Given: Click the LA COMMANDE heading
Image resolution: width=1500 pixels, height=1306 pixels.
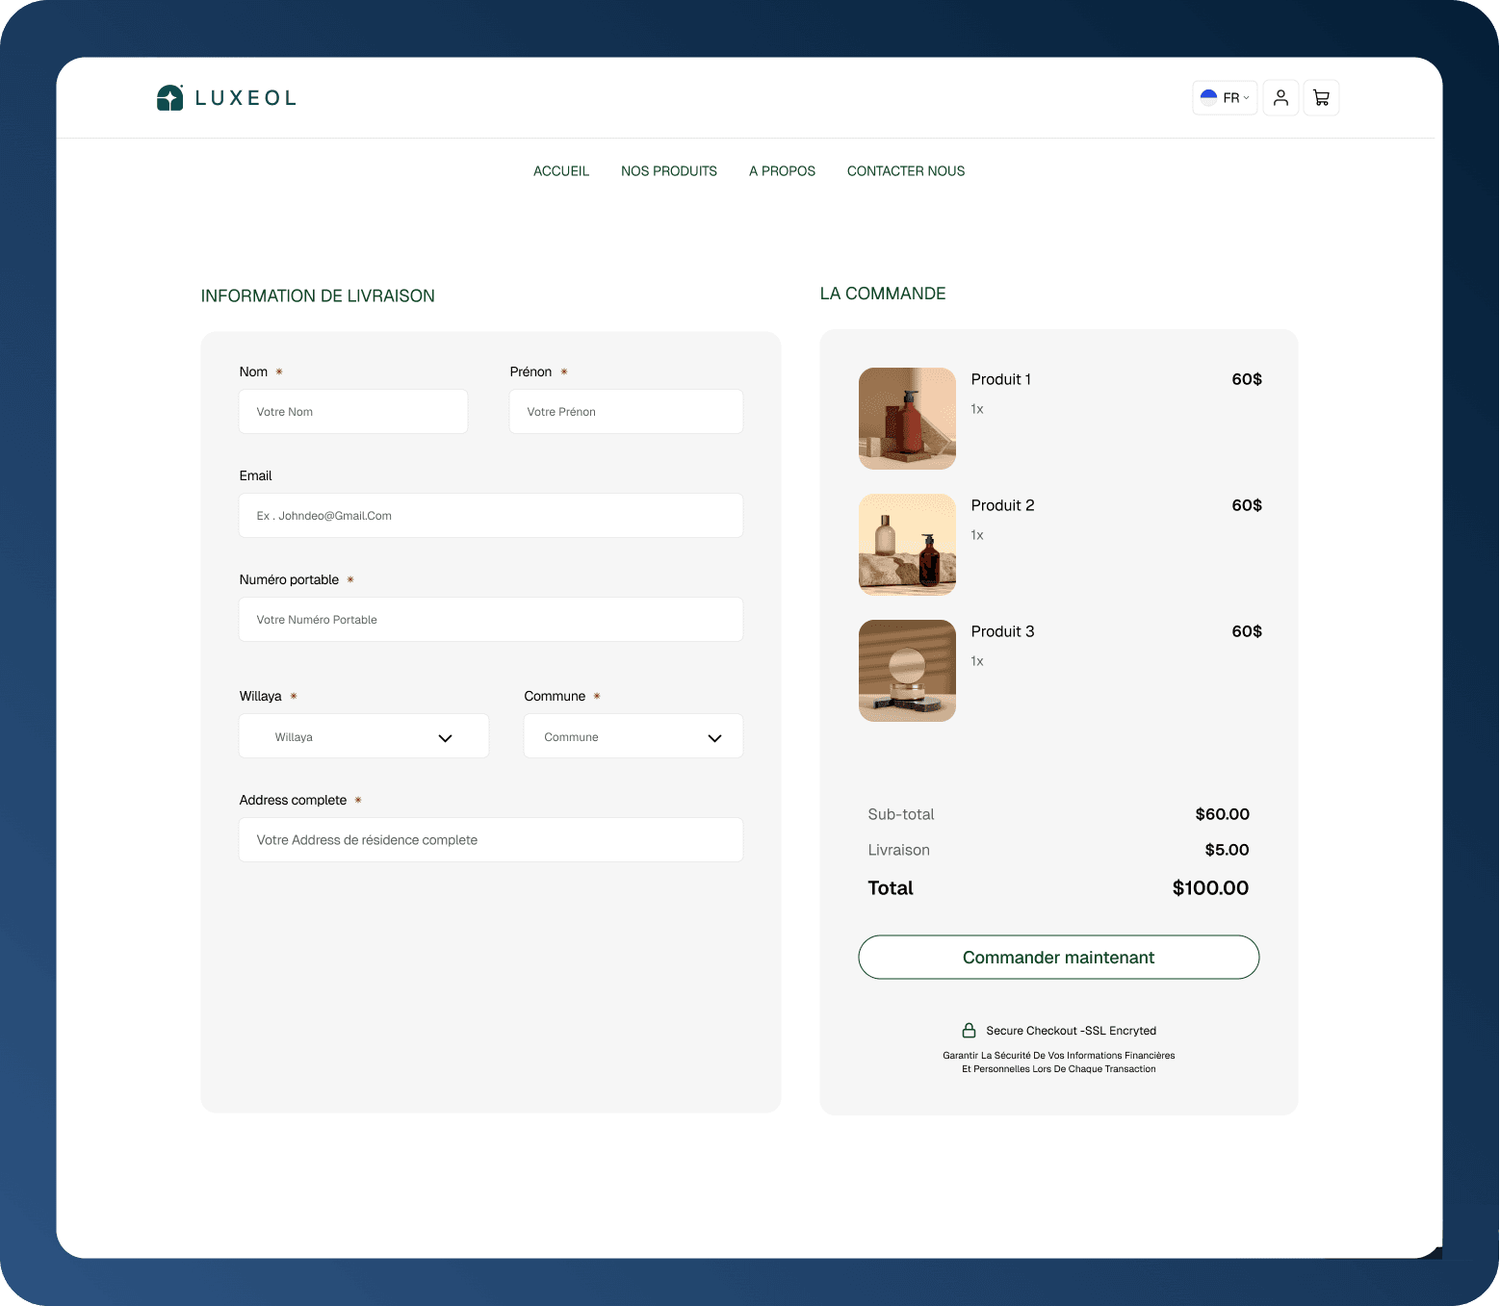Looking at the screenshot, I should pos(883,294).
